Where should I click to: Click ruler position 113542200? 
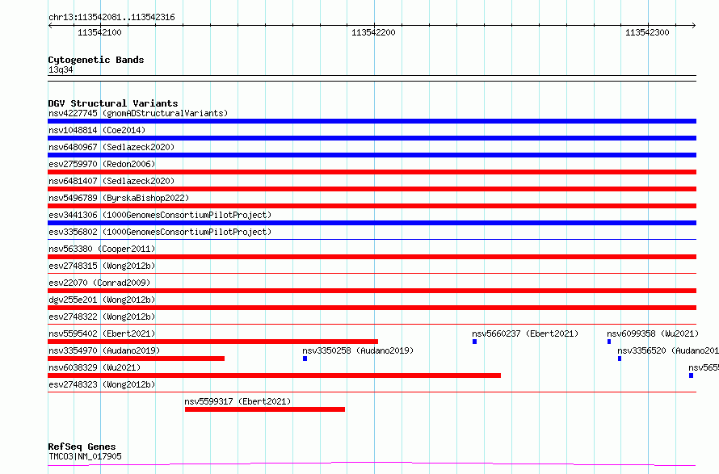(373, 32)
